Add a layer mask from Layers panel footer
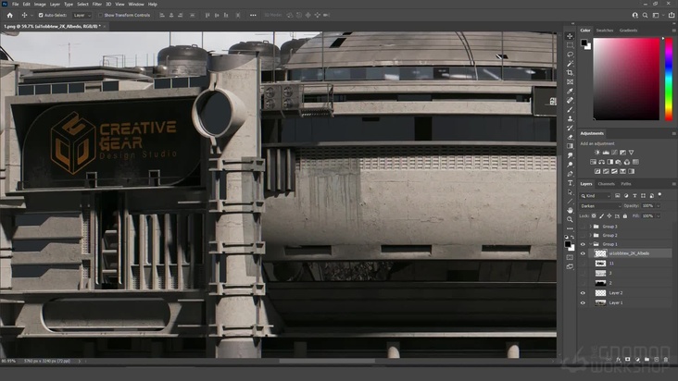Image resolution: width=678 pixels, height=381 pixels. [627, 359]
